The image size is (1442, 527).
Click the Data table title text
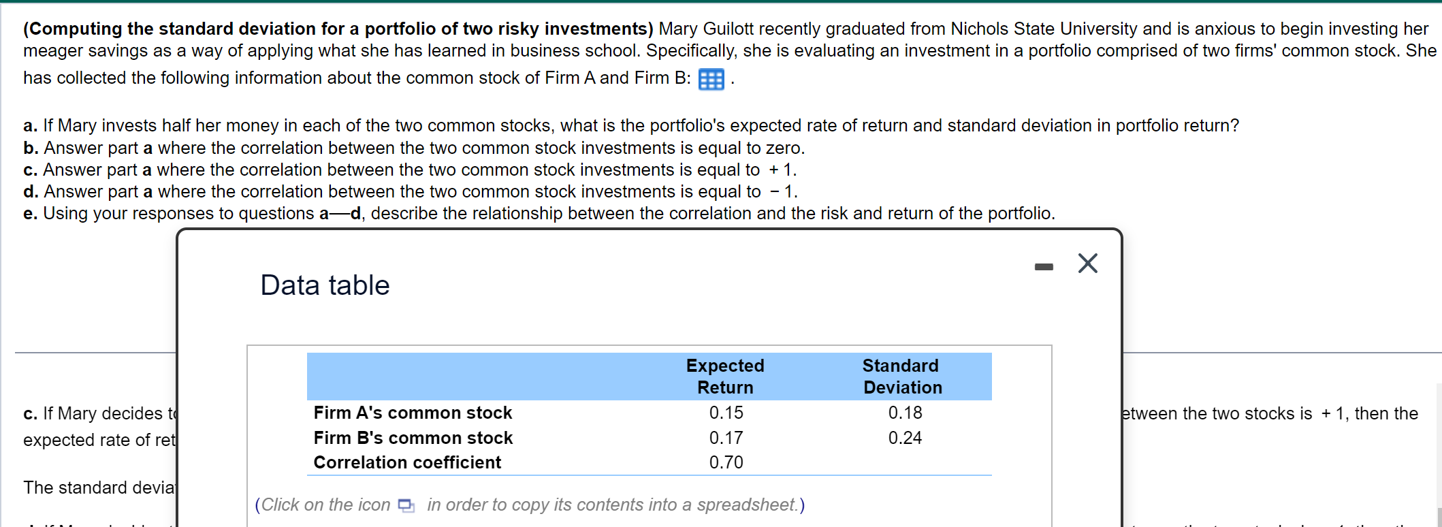pos(324,285)
